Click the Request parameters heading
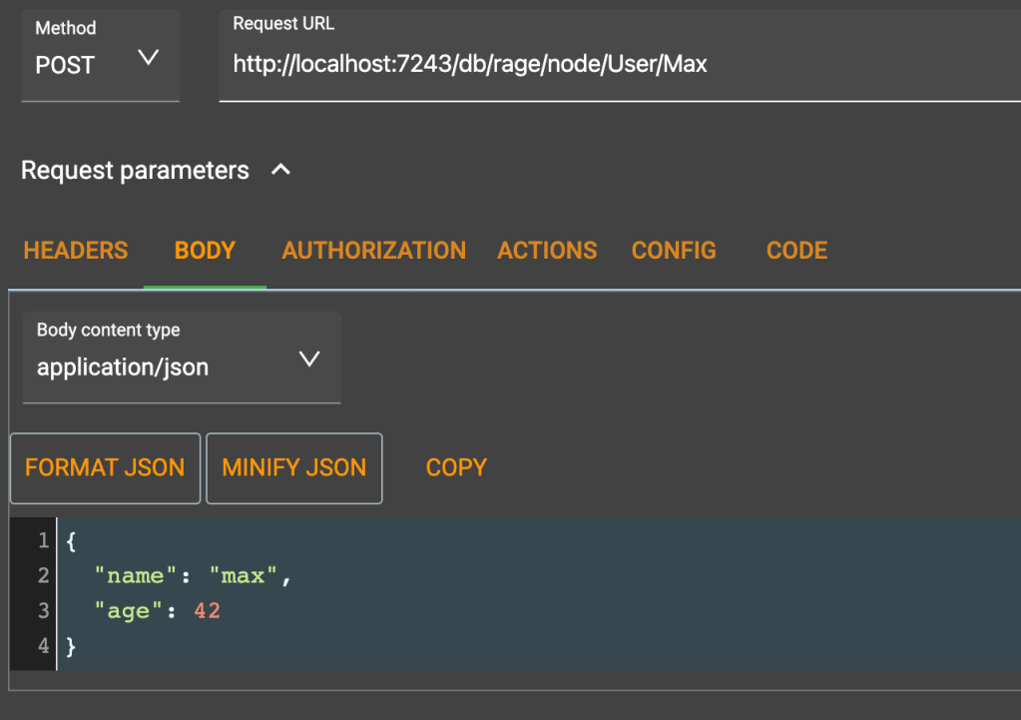The height and width of the screenshot is (720, 1021). coord(135,171)
